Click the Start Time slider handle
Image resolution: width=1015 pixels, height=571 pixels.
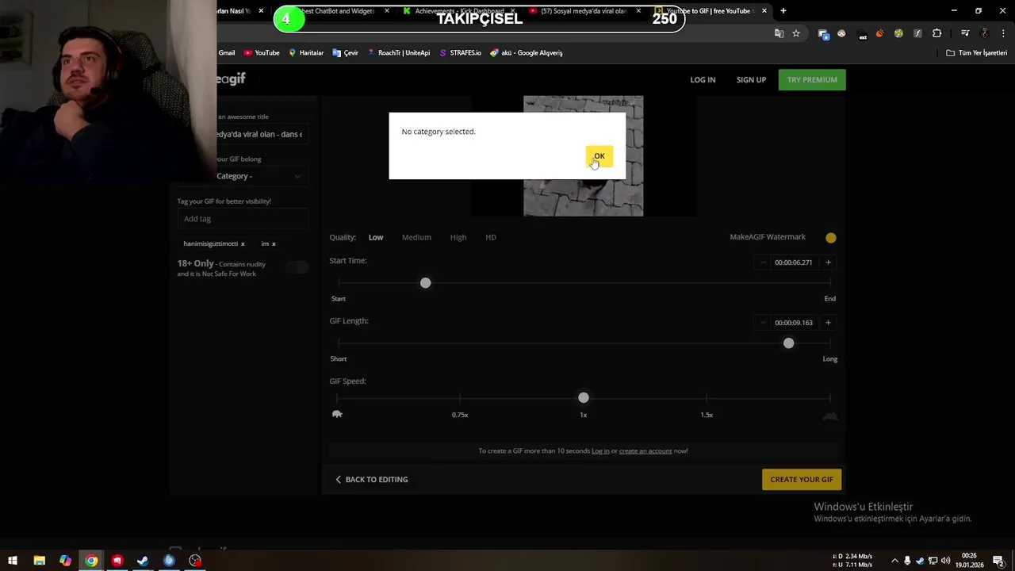coord(426,283)
